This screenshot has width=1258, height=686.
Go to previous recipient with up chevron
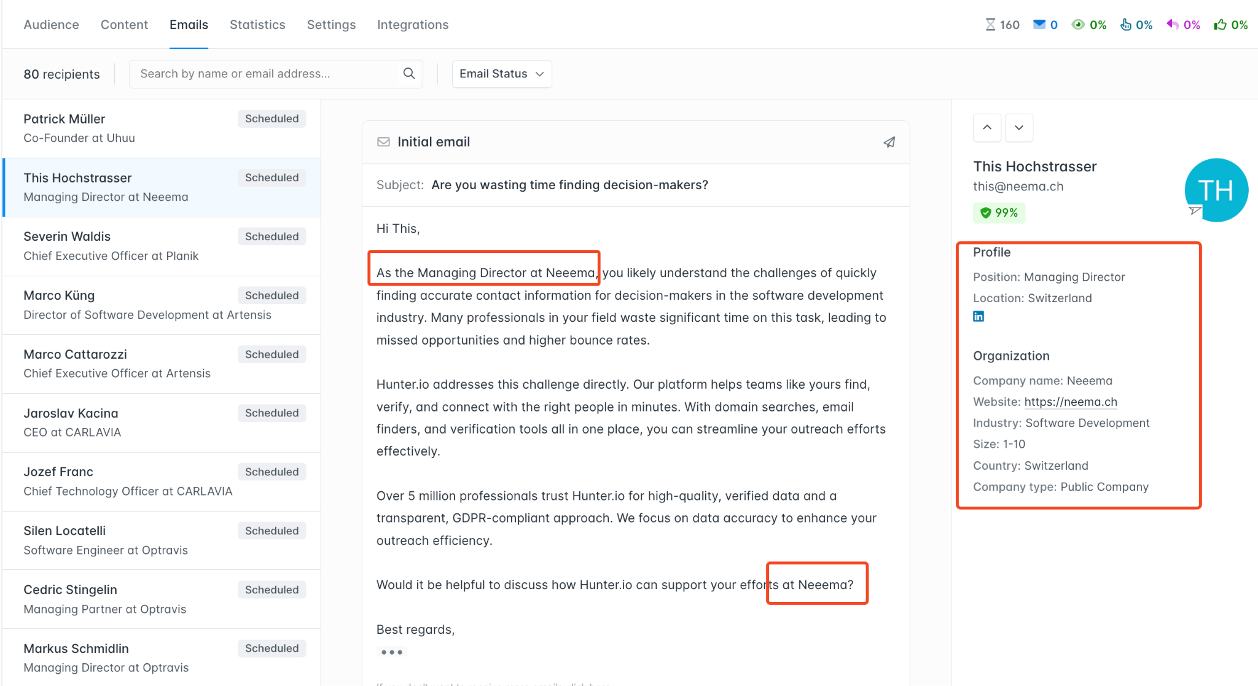coord(987,128)
